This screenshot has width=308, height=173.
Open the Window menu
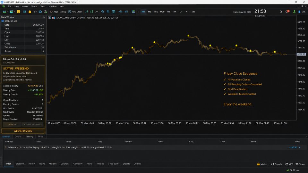tap(52, 6)
